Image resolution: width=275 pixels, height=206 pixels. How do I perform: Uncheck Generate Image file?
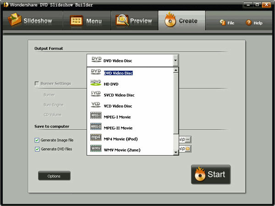pyautogui.click(x=37, y=140)
